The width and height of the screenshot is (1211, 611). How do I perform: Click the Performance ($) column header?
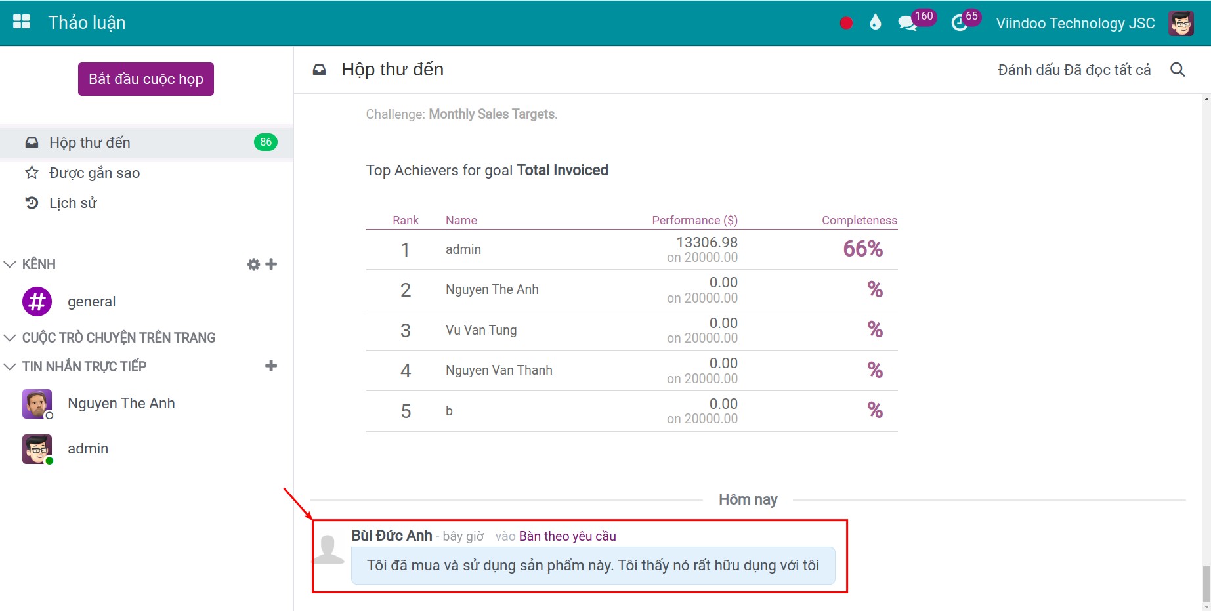[694, 221]
